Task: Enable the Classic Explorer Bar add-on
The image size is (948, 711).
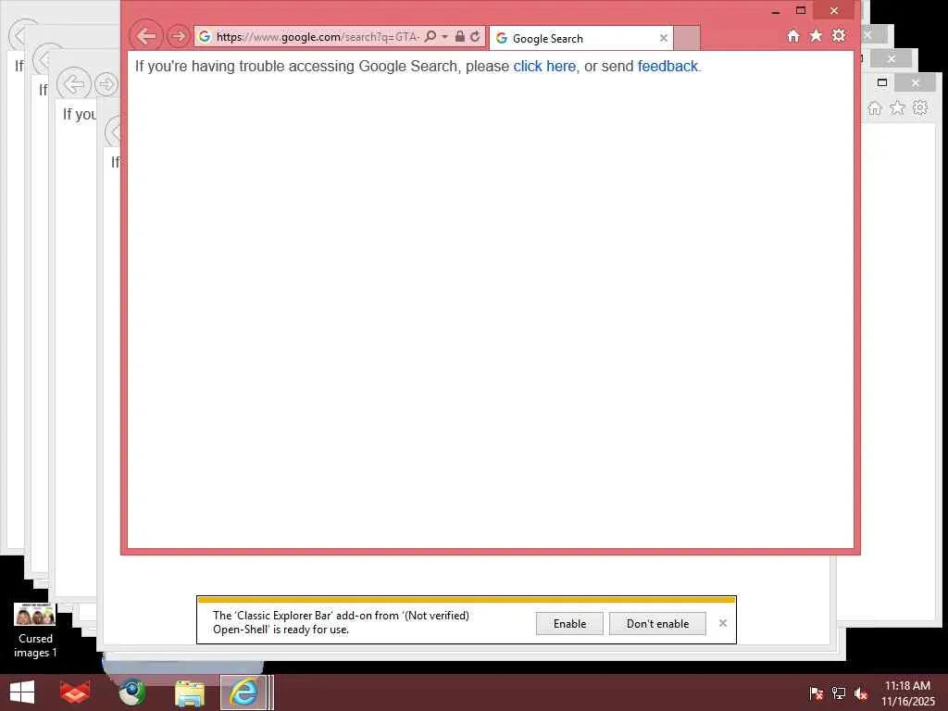Action: (x=569, y=623)
